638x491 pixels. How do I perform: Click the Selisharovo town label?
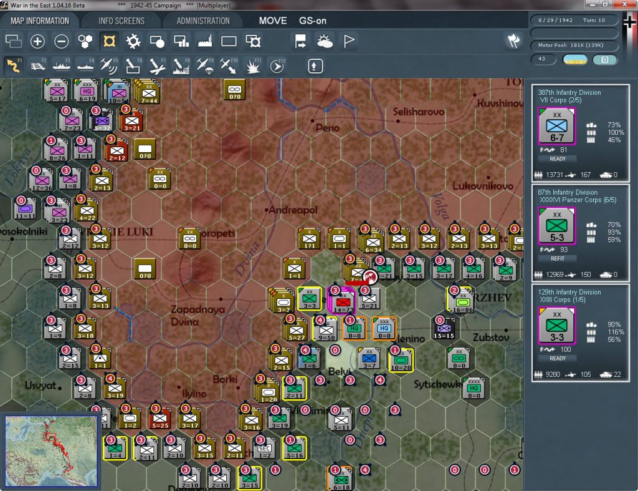click(x=418, y=112)
